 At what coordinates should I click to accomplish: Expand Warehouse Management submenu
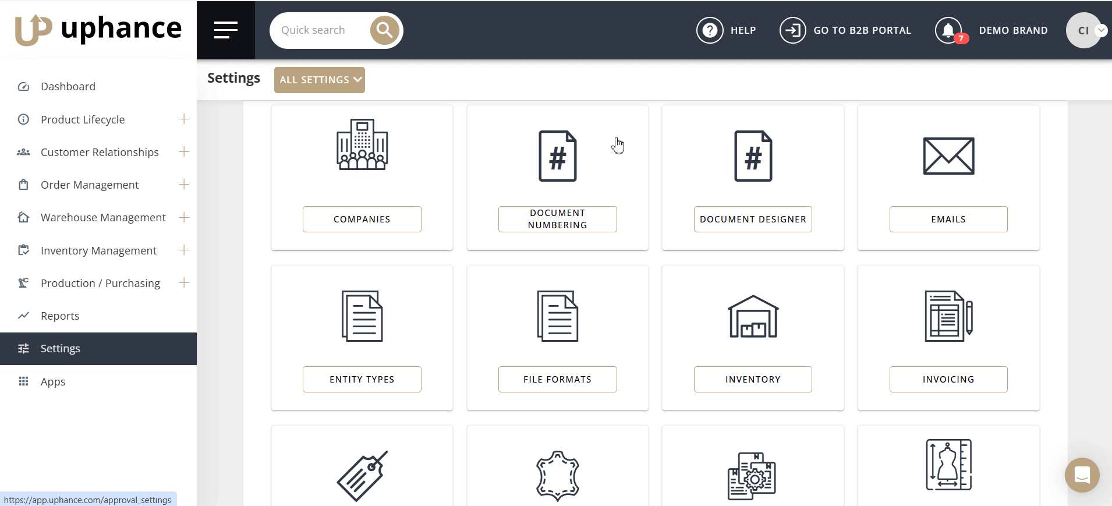pyautogui.click(x=184, y=217)
